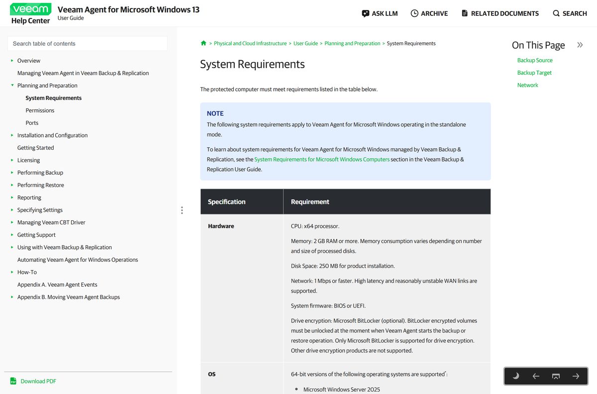Click Microsoft Windows Server 2025 list item
Image resolution: width=597 pixels, height=394 pixels.
342,390
